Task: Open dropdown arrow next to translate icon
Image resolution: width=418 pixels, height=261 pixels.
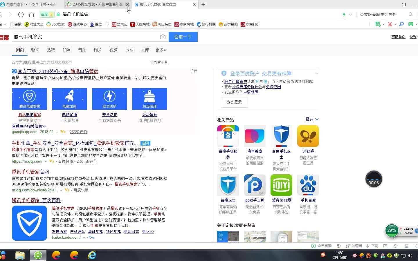Action: 383,25
